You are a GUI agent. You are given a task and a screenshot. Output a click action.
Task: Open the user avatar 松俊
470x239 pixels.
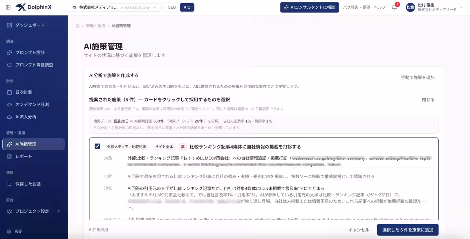(x=410, y=7)
